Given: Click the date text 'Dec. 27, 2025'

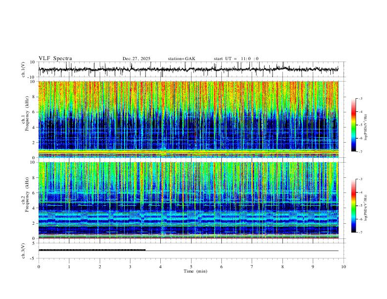Looking at the screenshot, I should (136, 59).
